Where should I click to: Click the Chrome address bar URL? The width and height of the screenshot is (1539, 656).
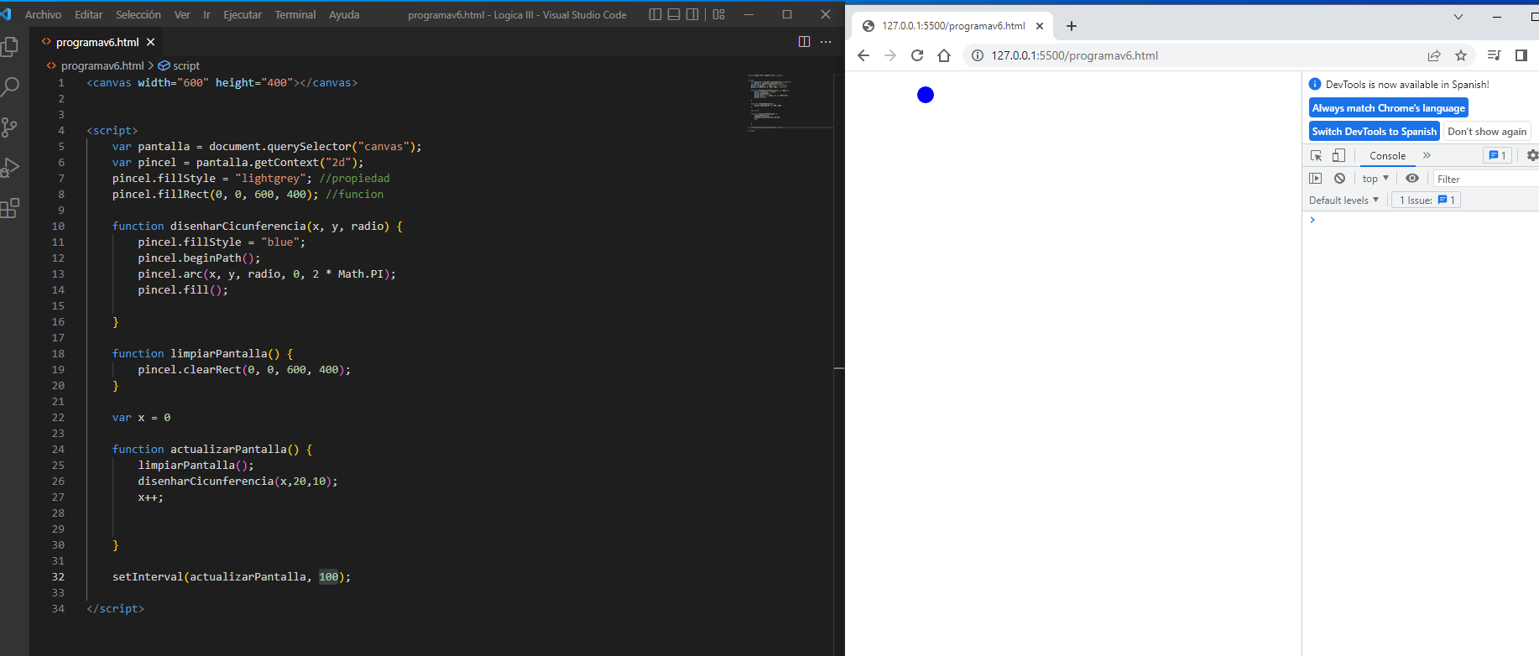[x=1074, y=55]
